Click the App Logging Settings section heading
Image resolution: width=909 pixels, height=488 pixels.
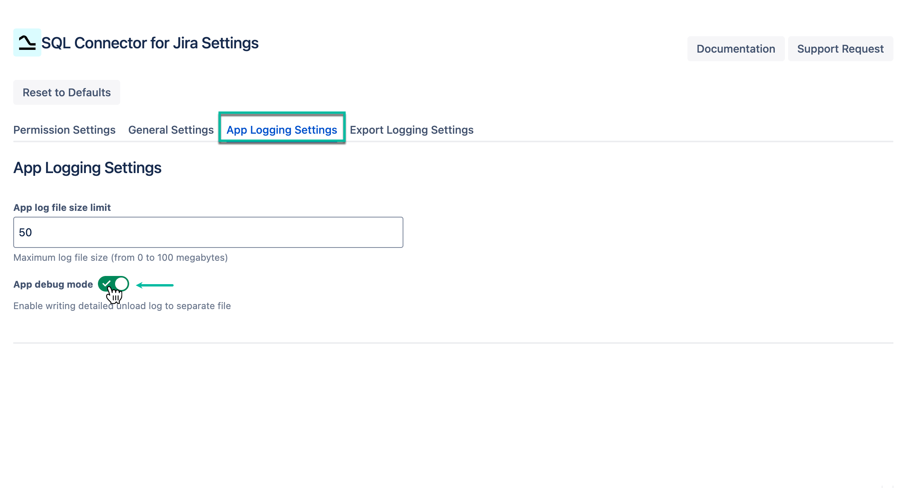pos(87,168)
